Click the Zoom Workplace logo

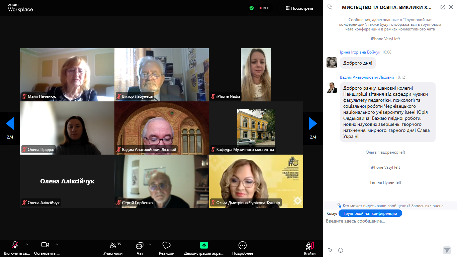coord(20,8)
